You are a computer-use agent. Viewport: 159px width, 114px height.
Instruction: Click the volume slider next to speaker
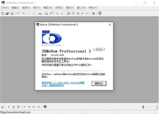click(152, 107)
